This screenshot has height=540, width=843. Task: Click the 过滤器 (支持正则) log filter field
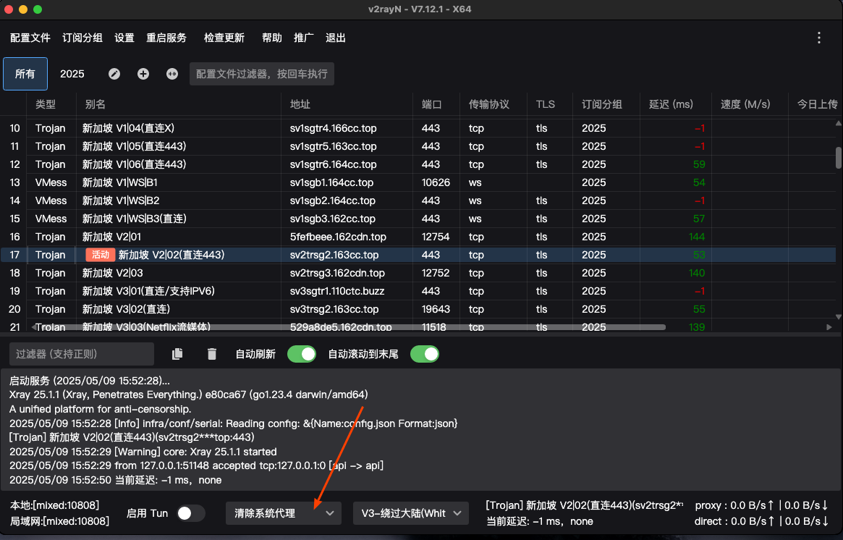tap(82, 354)
